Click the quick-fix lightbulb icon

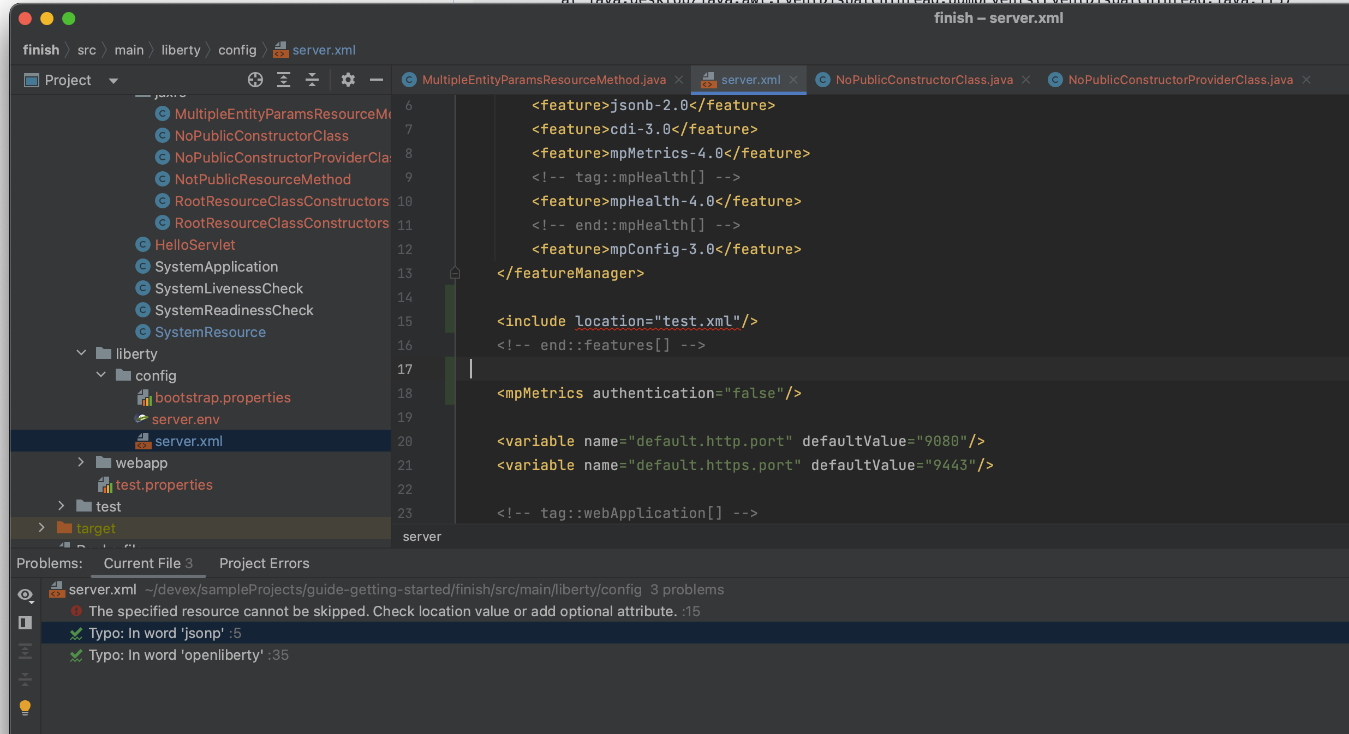25,708
